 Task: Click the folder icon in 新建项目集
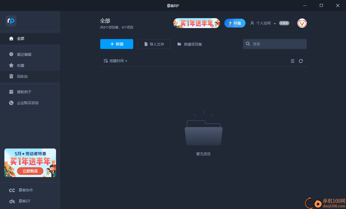[179, 44]
